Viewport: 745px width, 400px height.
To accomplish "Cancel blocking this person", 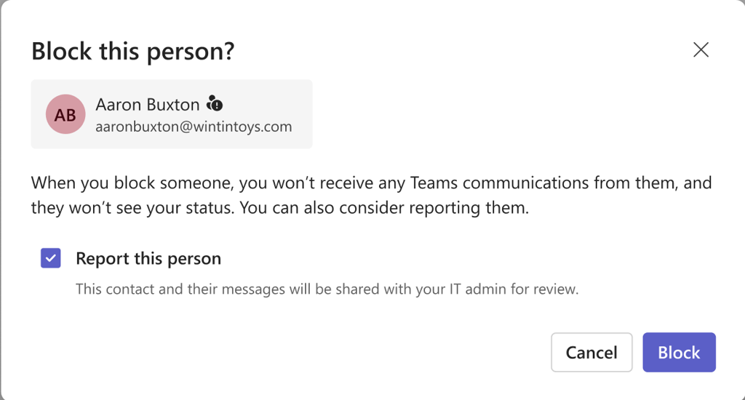I will click(591, 352).
